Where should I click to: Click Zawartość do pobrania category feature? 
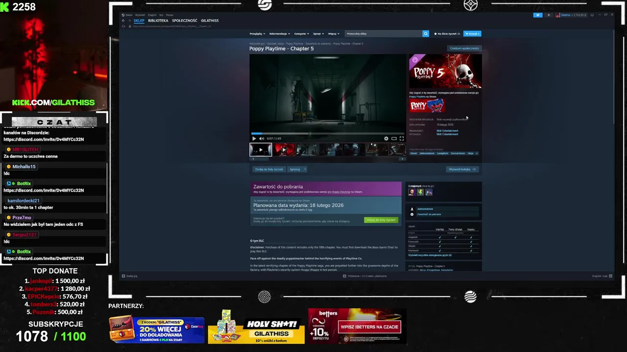pos(429,214)
